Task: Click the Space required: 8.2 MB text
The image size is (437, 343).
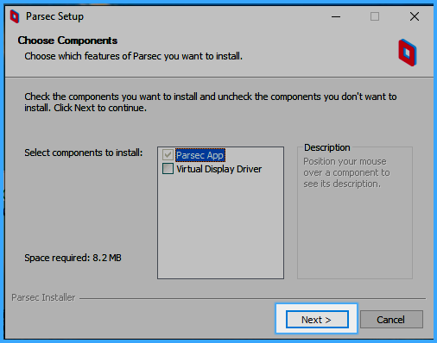Action: click(73, 258)
